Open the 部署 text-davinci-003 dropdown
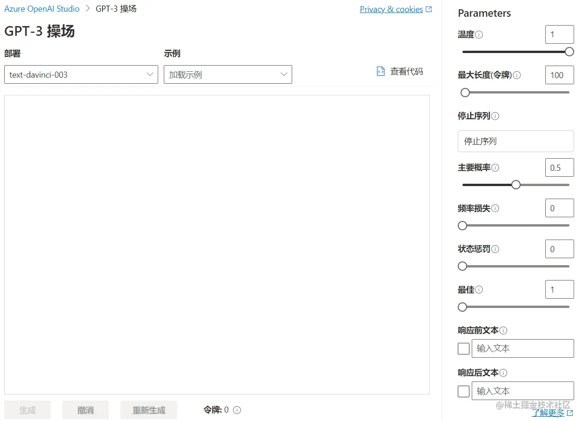This screenshot has height=421, width=582. pyautogui.click(x=81, y=74)
